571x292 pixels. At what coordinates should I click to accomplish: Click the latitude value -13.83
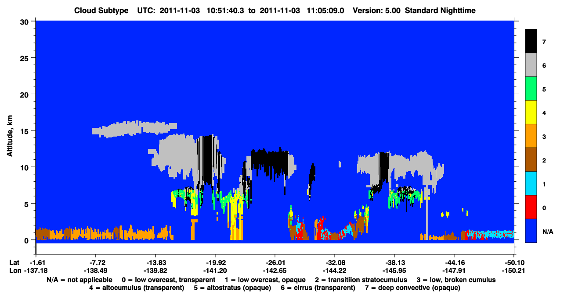coord(155,263)
